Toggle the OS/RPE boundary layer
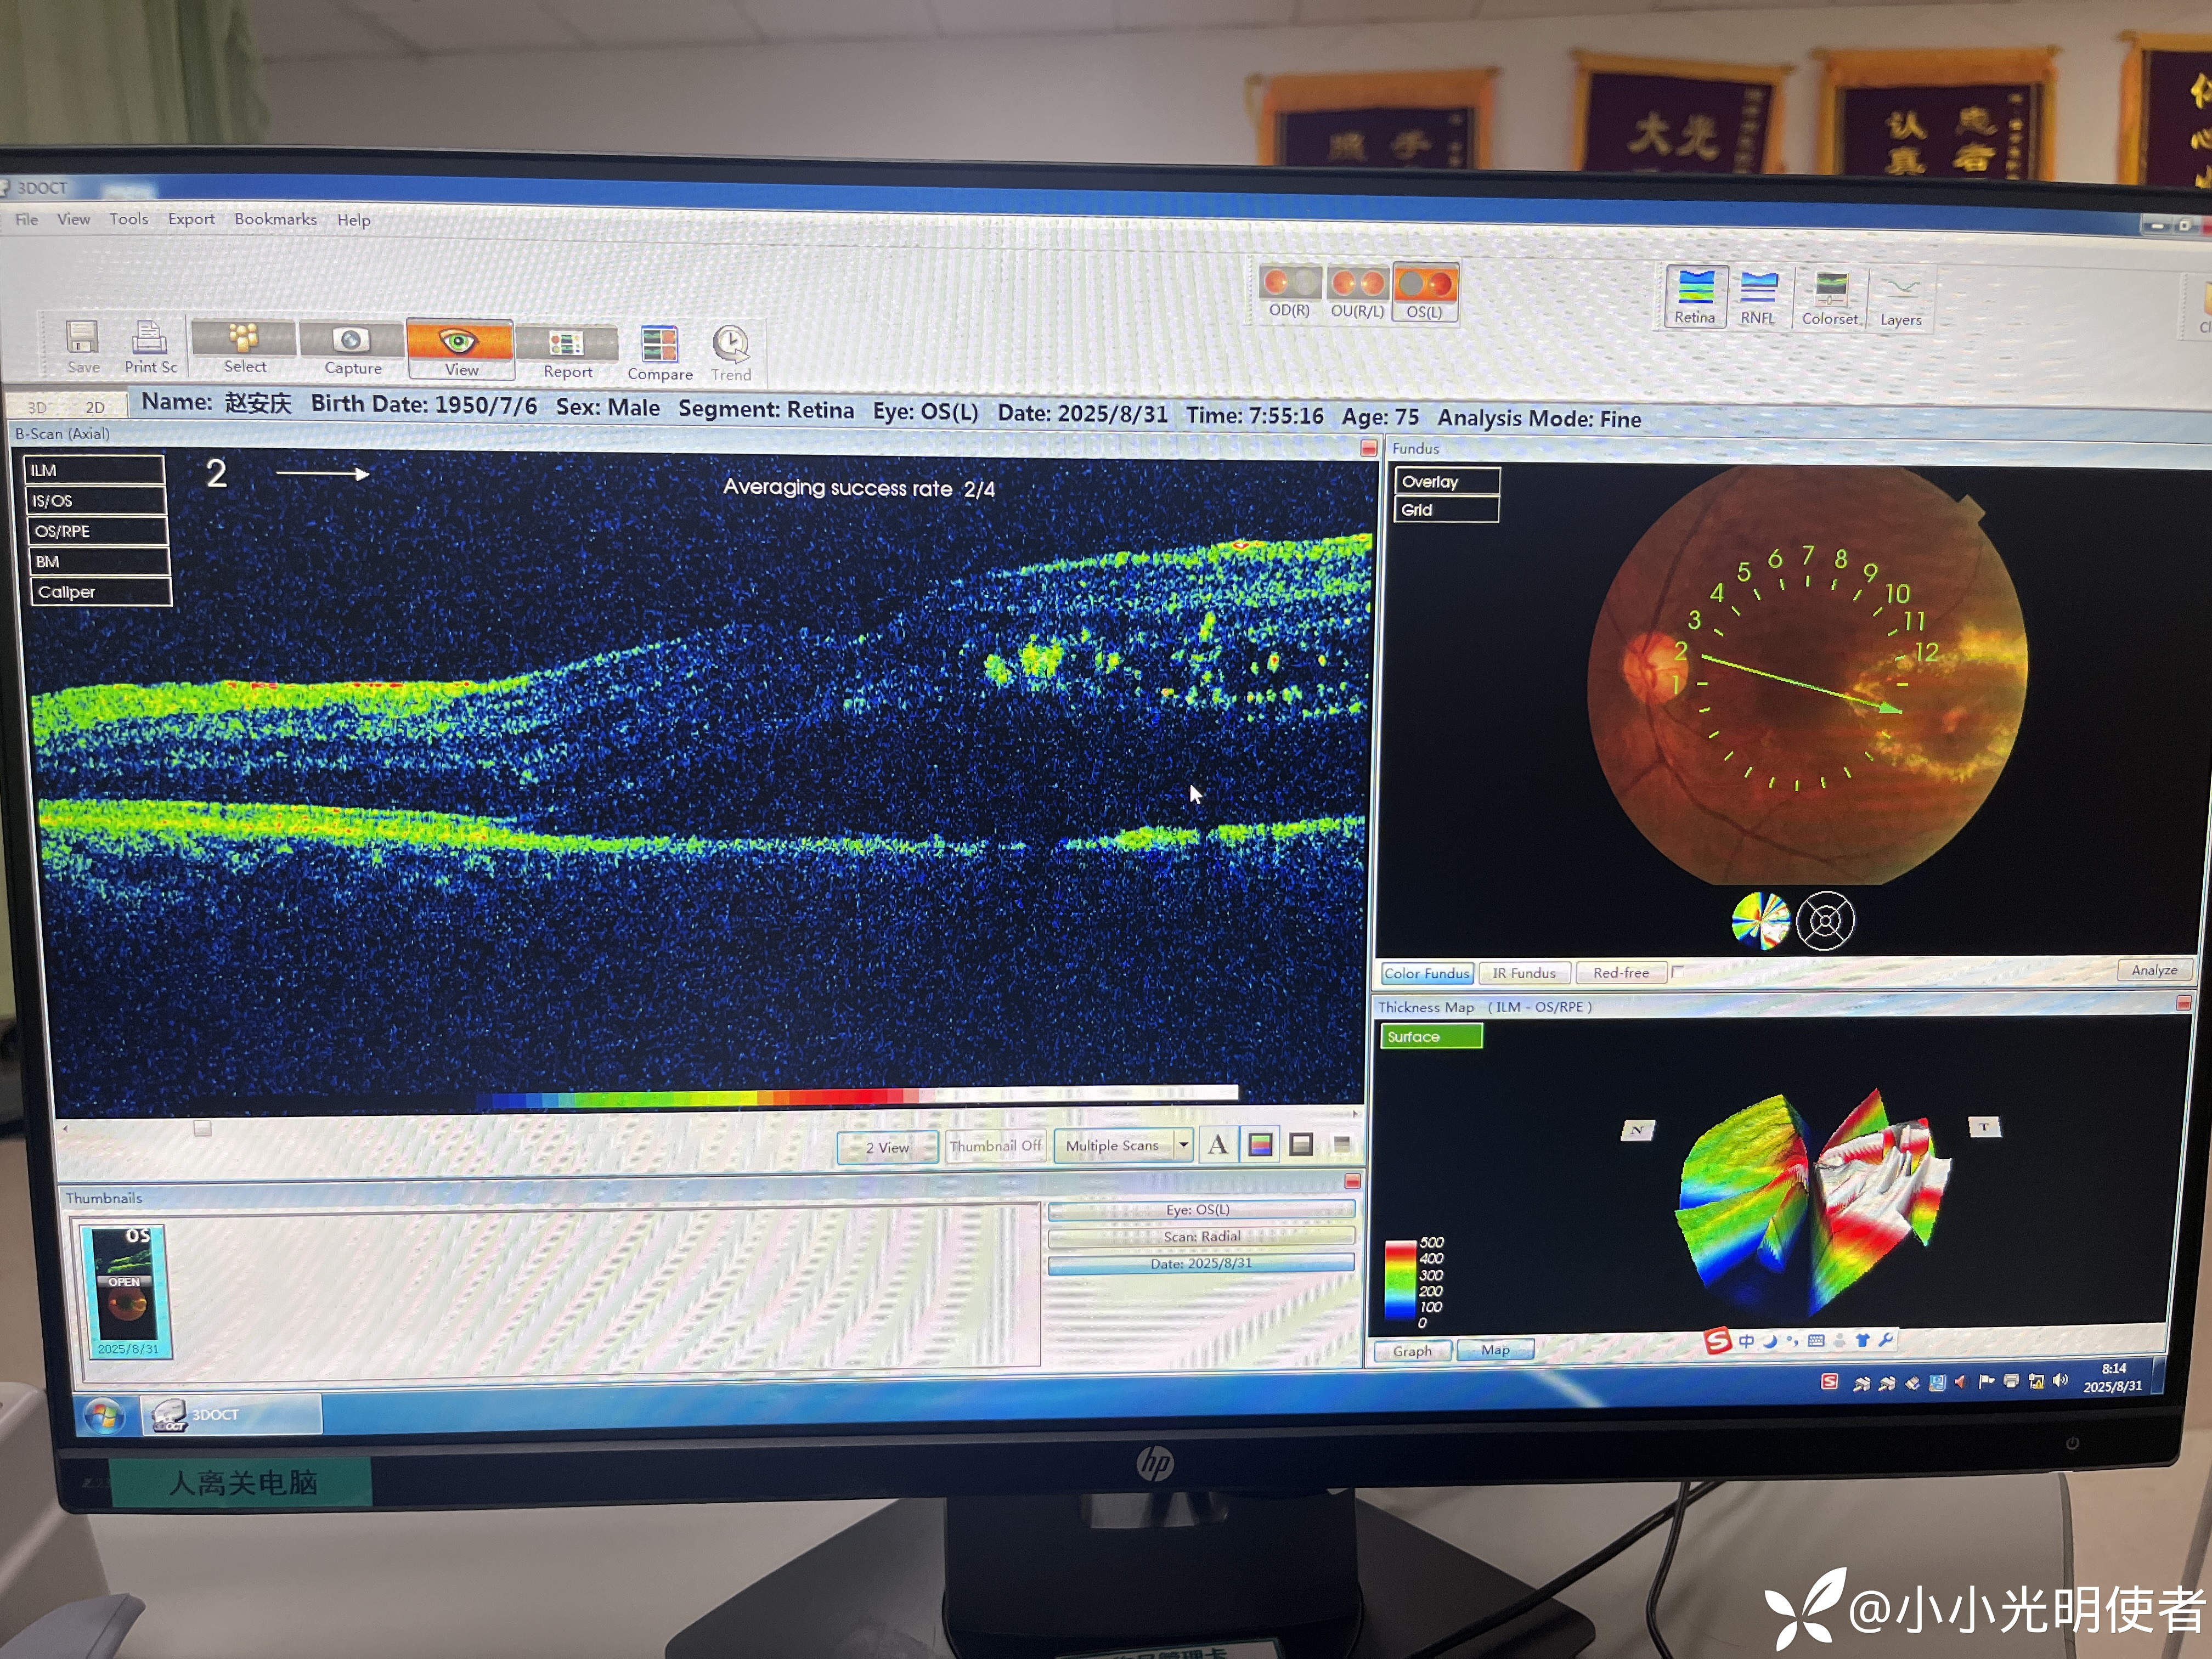Screen dimensions: 2212x1659 (x=96, y=531)
